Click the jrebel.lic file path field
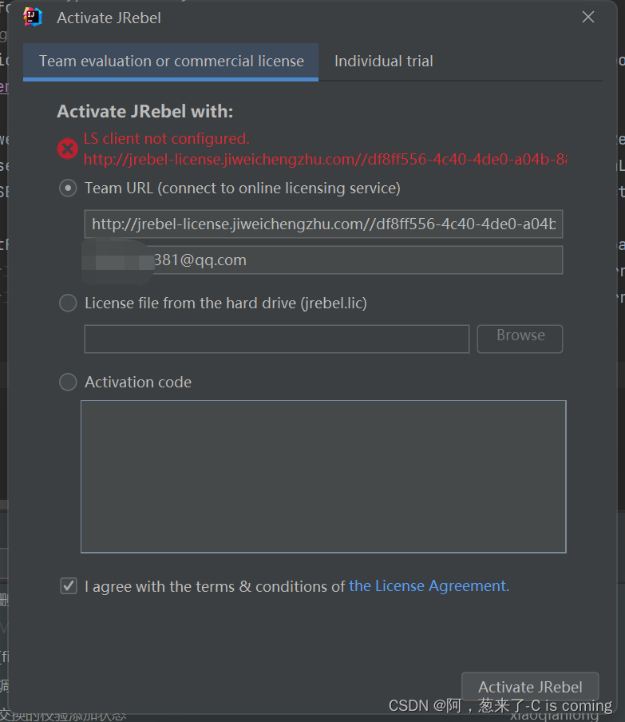625x722 pixels. point(277,339)
